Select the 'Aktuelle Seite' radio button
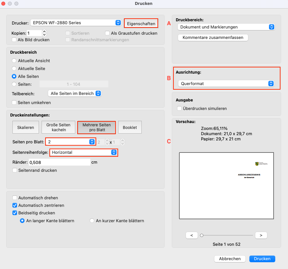Viewport: 288px width, 269px height. (14, 68)
